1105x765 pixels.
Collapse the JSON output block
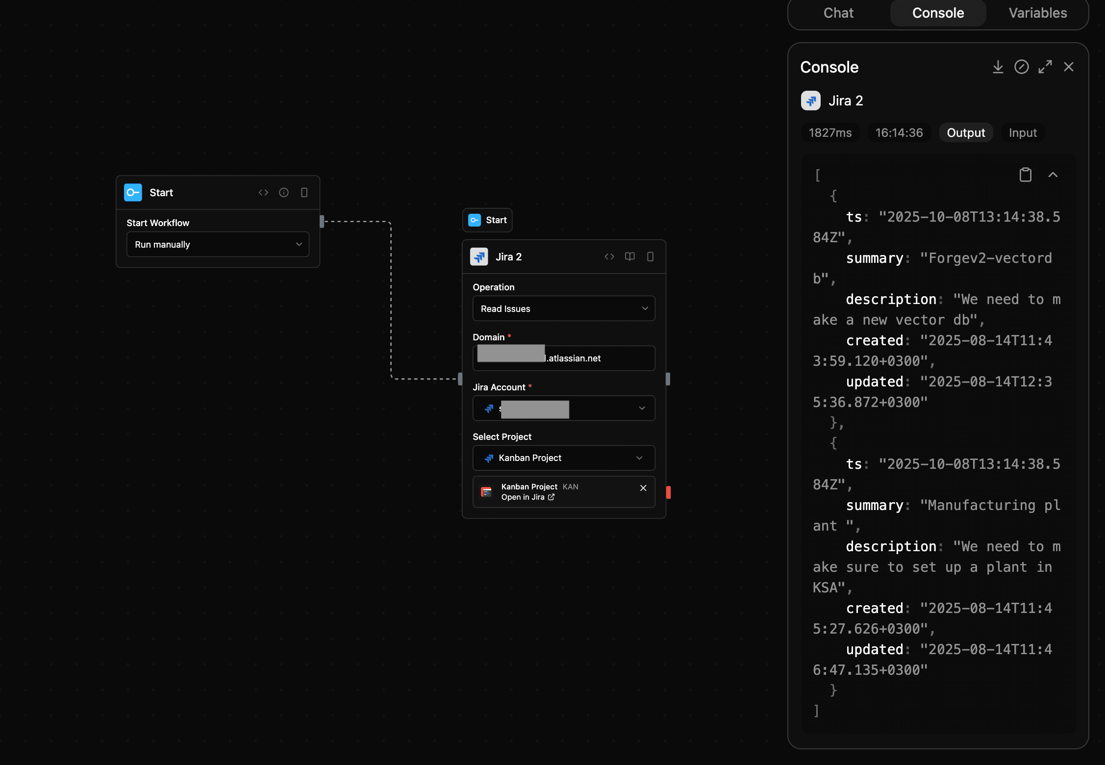click(1054, 175)
